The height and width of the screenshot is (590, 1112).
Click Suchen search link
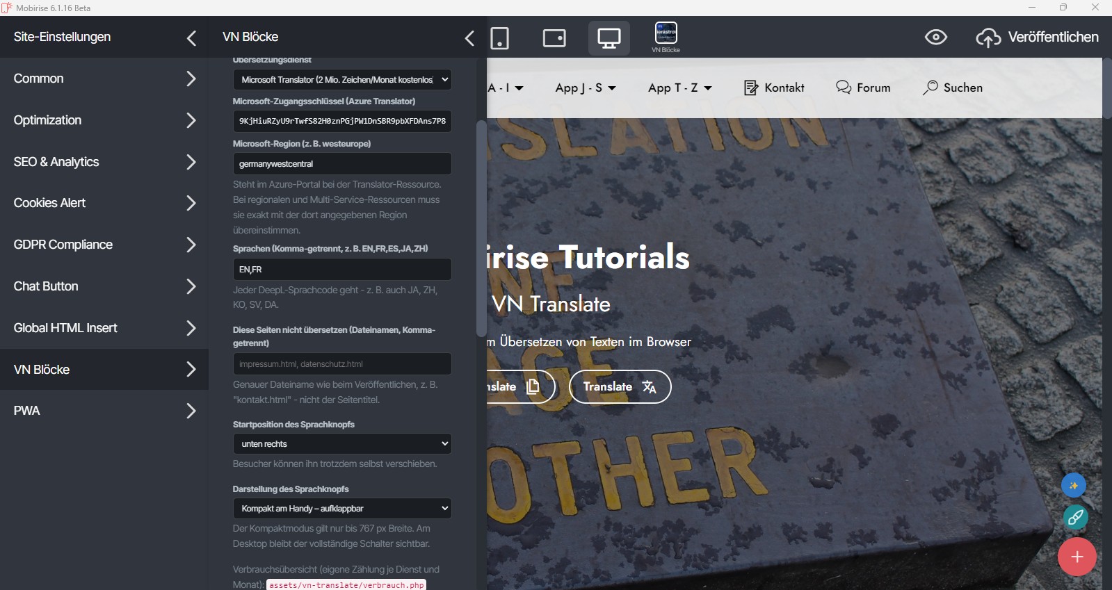pyautogui.click(x=952, y=88)
